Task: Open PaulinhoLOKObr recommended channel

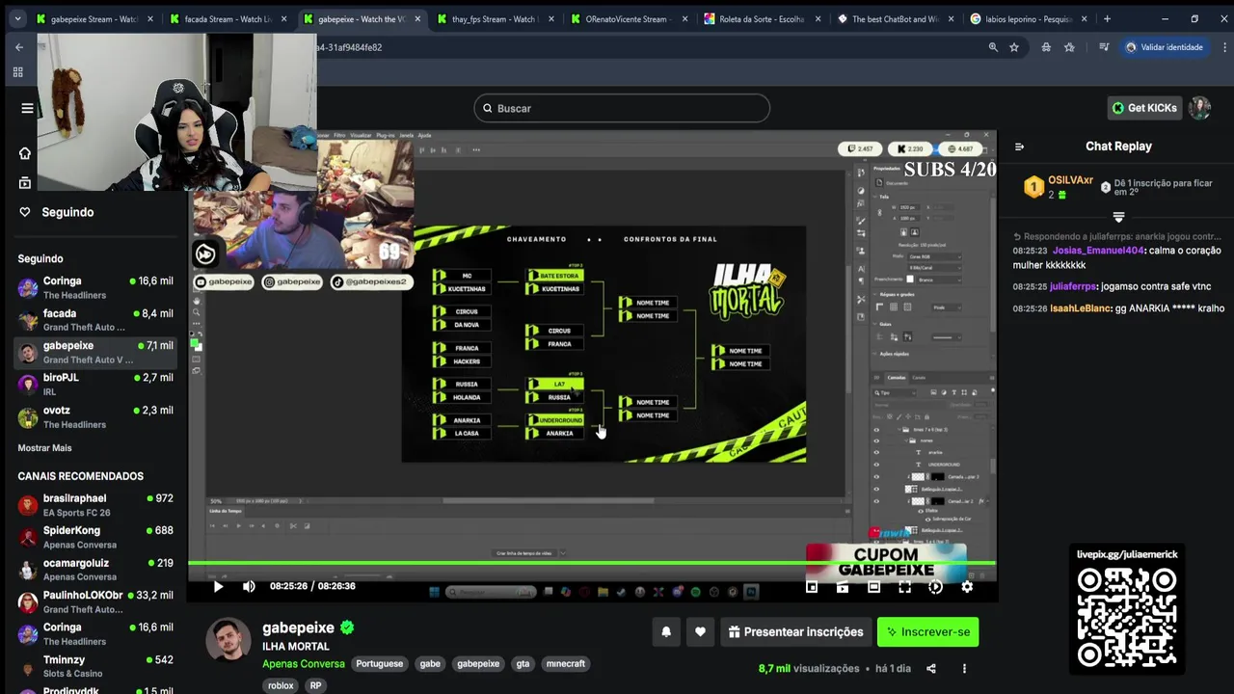Action: (x=95, y=601)
